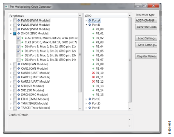Click the Port A diamond icon
The image size is (174, 137).
(90, 20)
